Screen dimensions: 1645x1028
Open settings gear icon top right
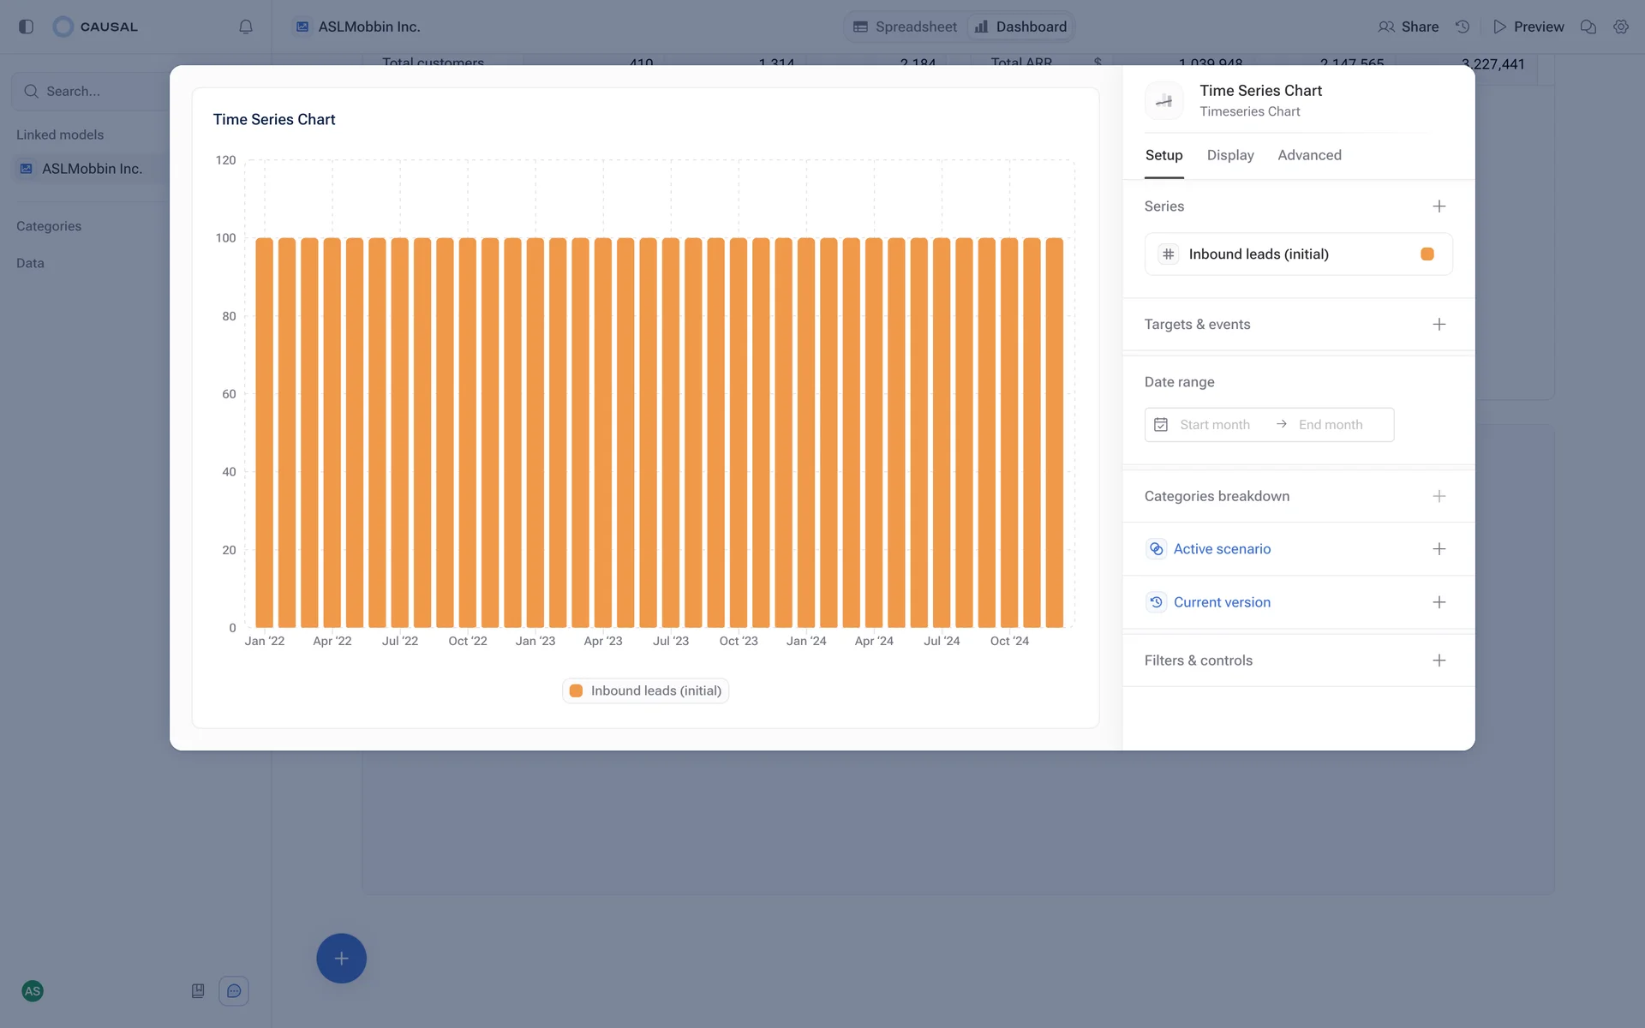(x=1620, y=27)
